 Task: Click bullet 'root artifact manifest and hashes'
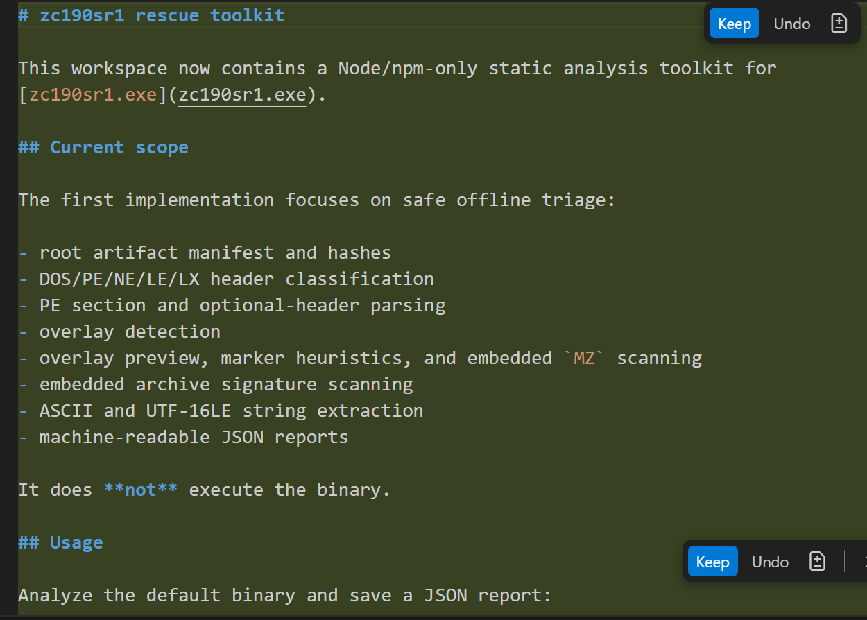(x=215, y=253)
